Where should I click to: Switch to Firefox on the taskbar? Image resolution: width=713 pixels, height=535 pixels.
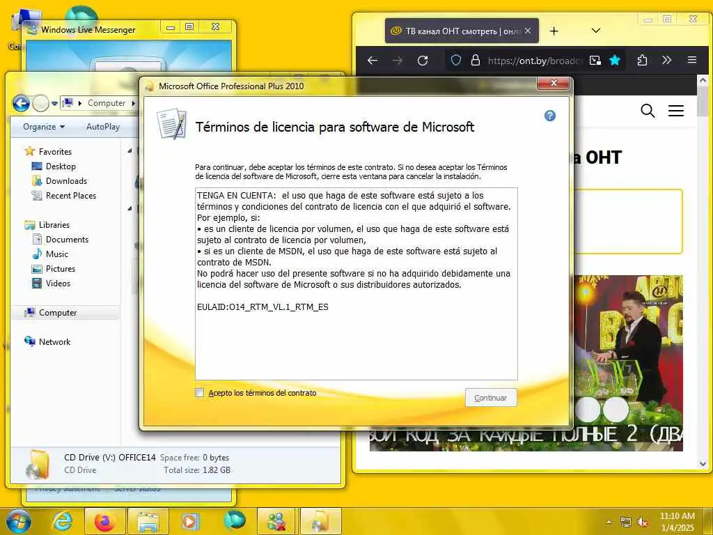pos(104,521)
